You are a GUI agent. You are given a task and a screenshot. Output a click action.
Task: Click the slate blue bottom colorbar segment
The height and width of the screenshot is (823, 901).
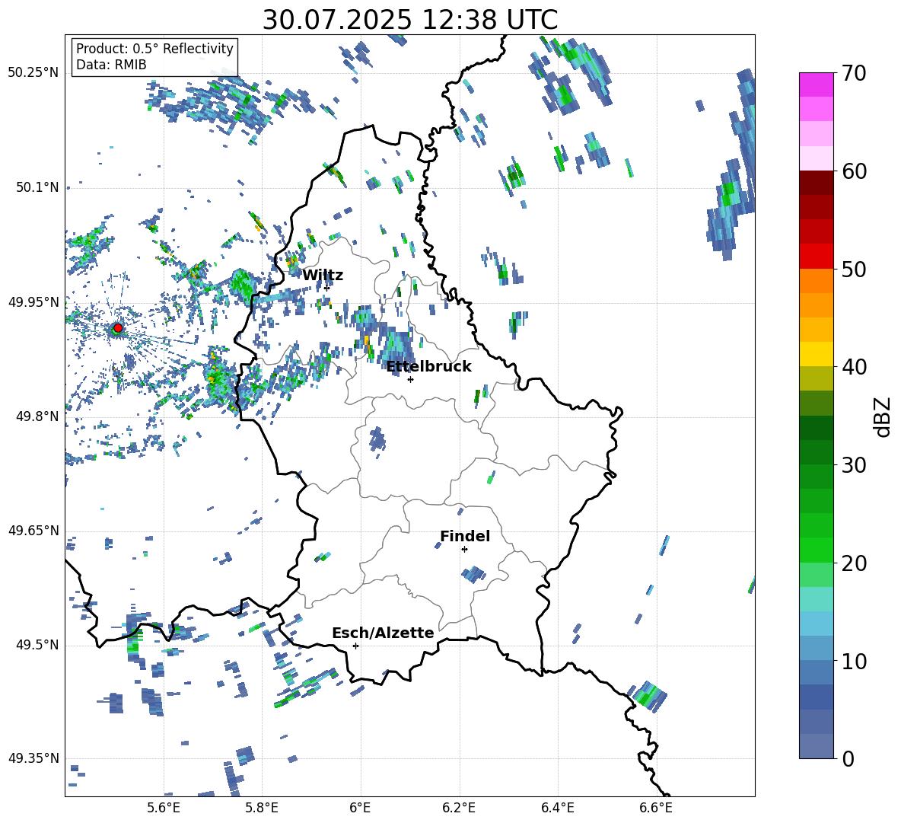pos(817,746)
